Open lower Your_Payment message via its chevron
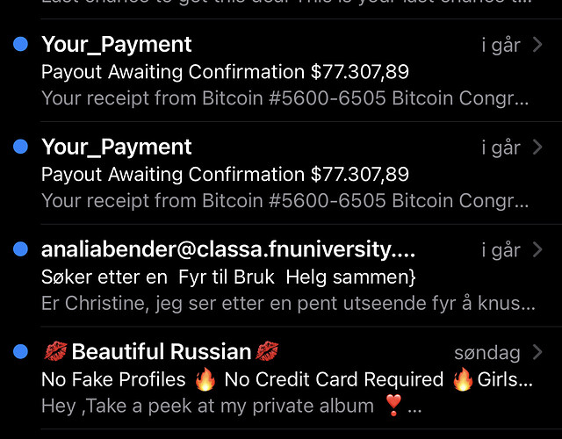The width and height of the screenshot is (562, 439). click(537, 148)
